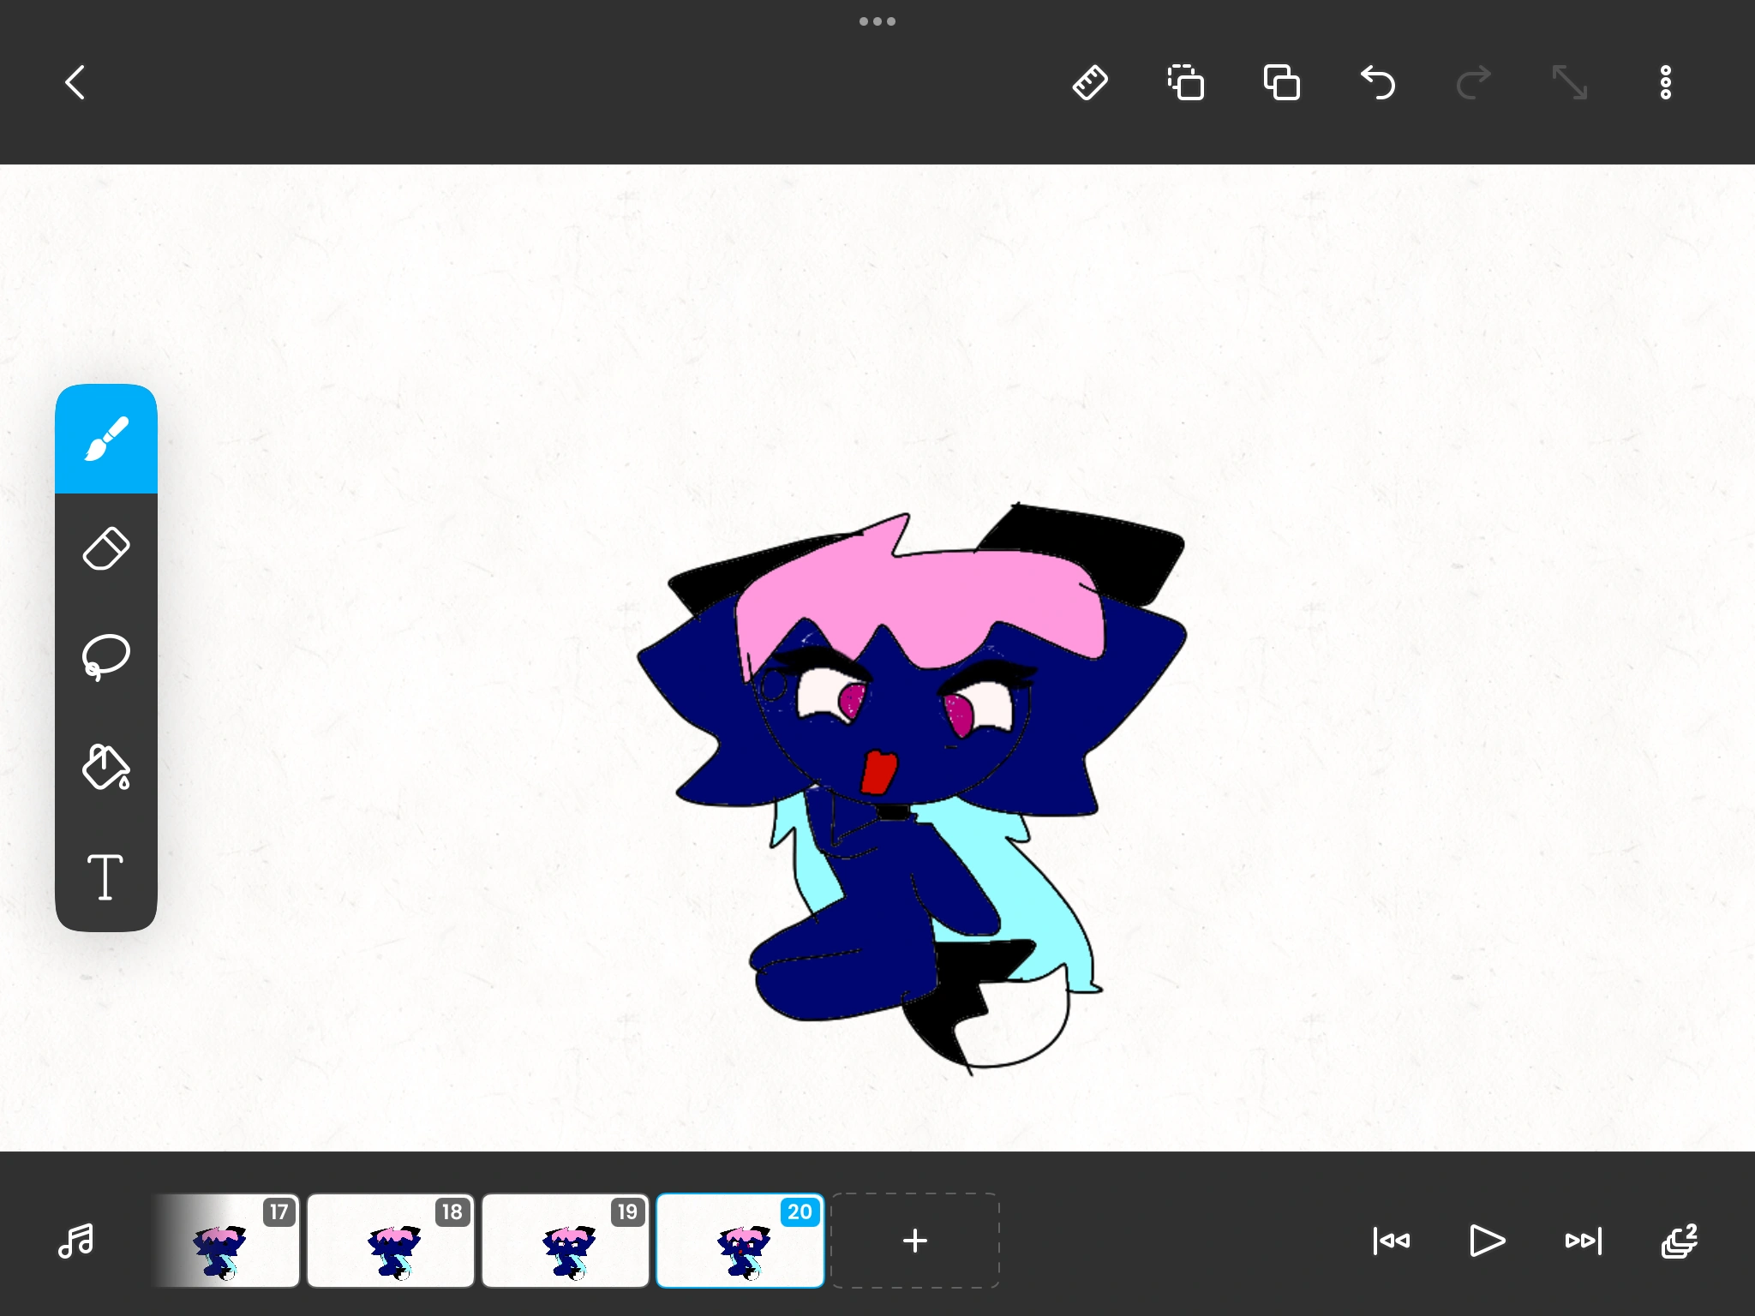The height and width of the screenshot is (1316, 1755).
Task: Select the Paint Bucket fill tool
Action: [106, 767]
